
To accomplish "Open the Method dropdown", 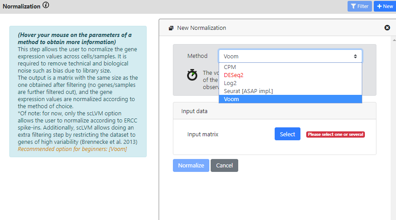I will click(x=290, y=56).
